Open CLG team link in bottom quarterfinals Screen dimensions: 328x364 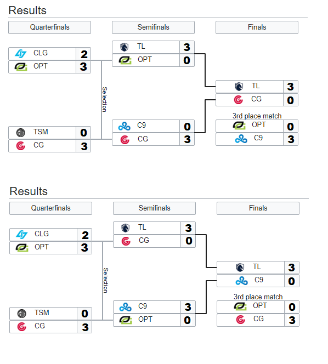[42, 234]
